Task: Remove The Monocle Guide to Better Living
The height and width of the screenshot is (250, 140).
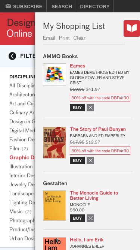Action: 90,218
